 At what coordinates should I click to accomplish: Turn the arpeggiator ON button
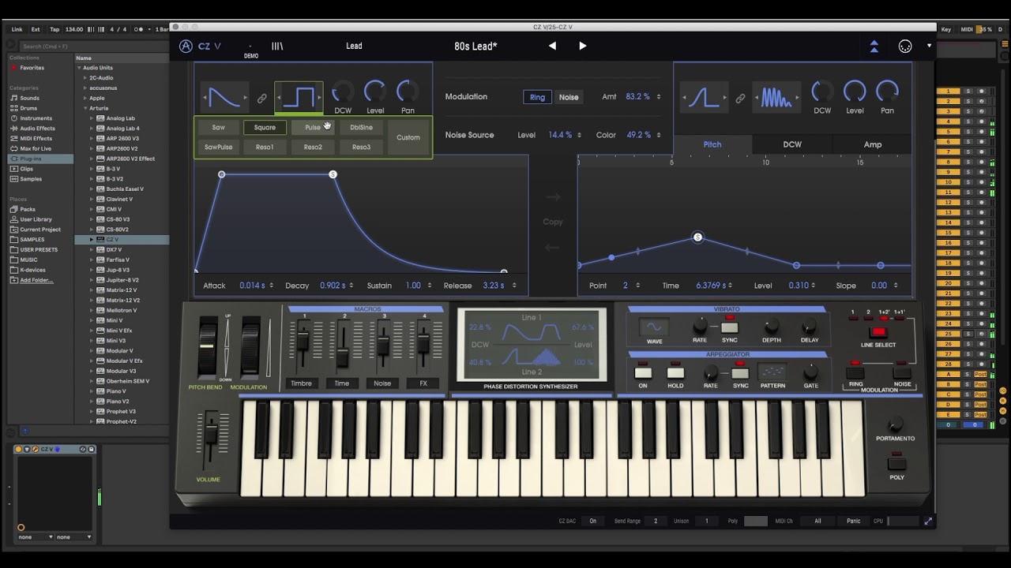(643, 372)
